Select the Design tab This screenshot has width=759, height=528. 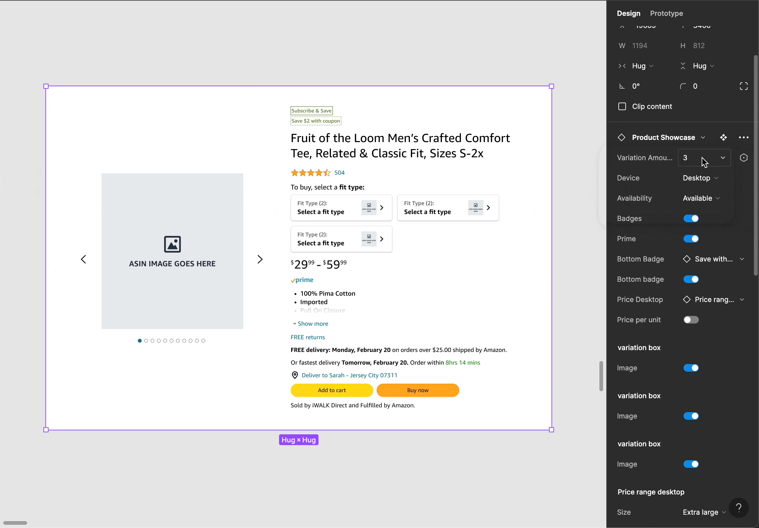(628, 14)
